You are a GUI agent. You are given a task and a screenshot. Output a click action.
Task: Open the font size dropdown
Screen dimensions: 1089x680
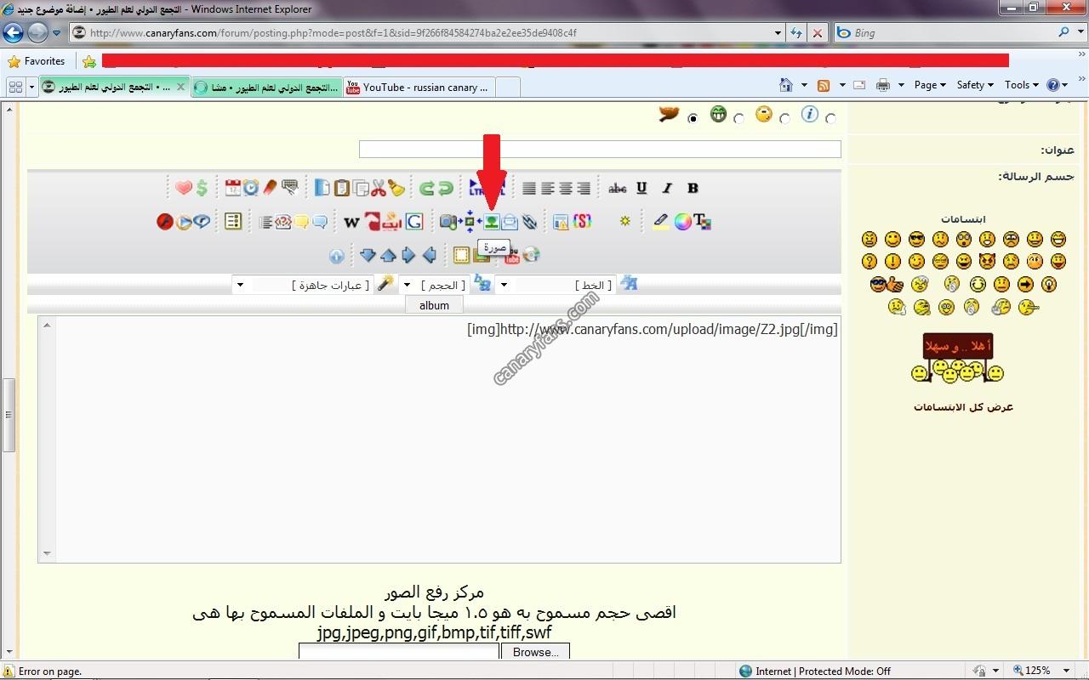436,285
